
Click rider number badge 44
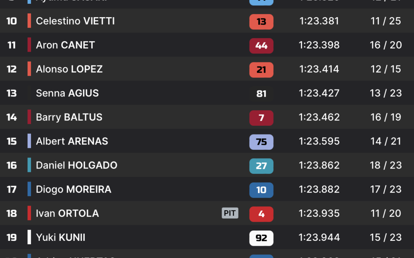click(261, 45)
